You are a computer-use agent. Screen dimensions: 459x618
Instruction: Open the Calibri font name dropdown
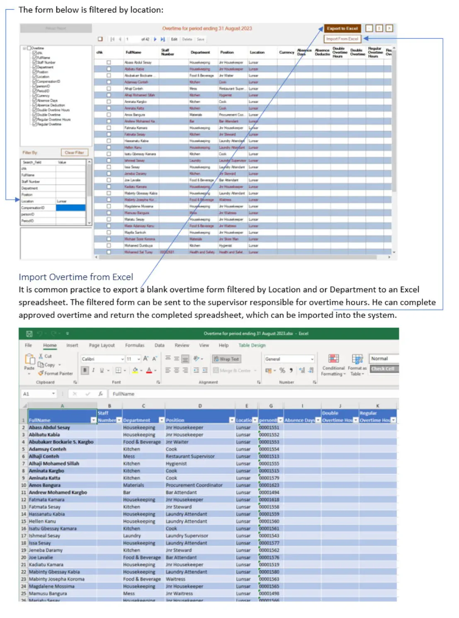tap(122, 359)
